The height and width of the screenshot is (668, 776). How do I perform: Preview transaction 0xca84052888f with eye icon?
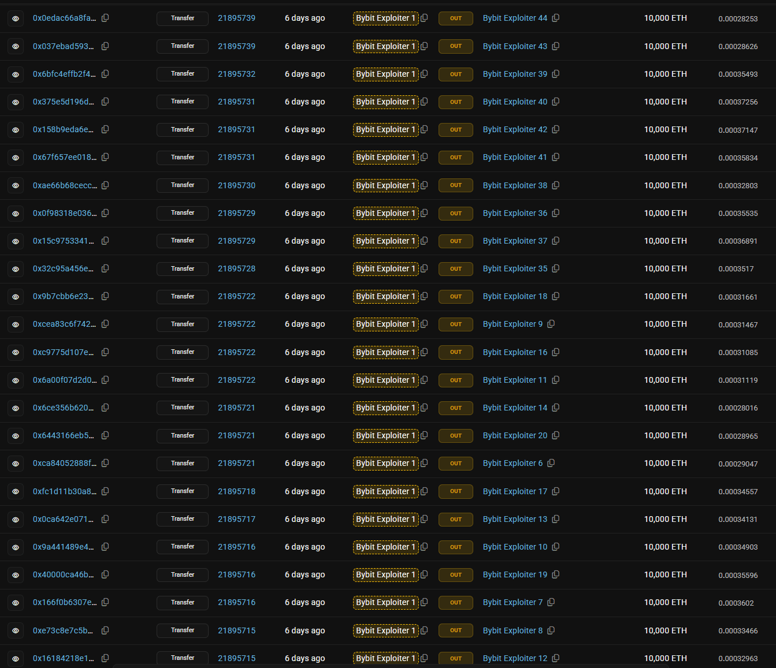(16, 464)
